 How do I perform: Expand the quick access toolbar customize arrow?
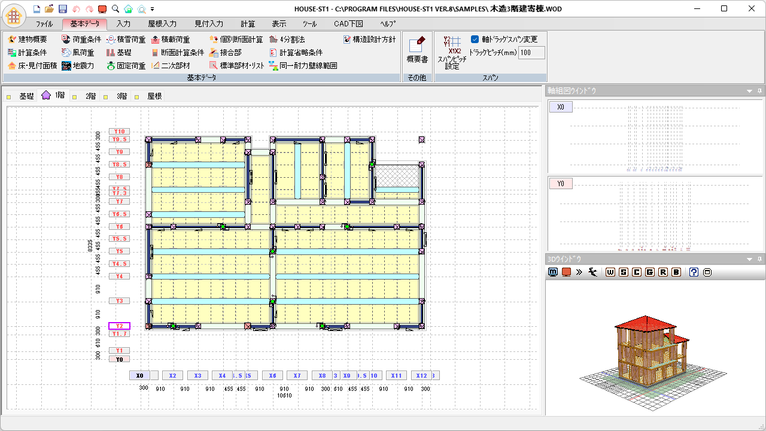pos(153,10)
